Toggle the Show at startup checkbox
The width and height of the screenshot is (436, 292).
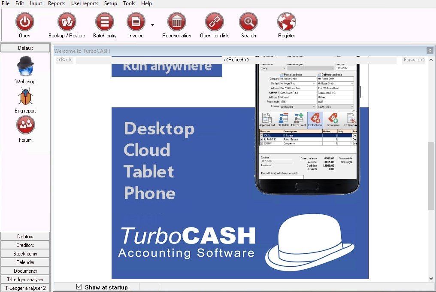tap(79, 287)
